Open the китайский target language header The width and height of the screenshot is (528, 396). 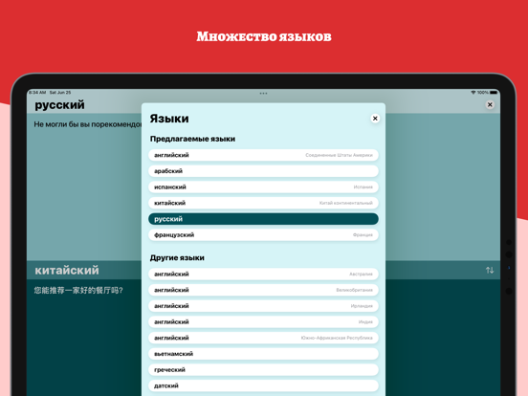67,270
